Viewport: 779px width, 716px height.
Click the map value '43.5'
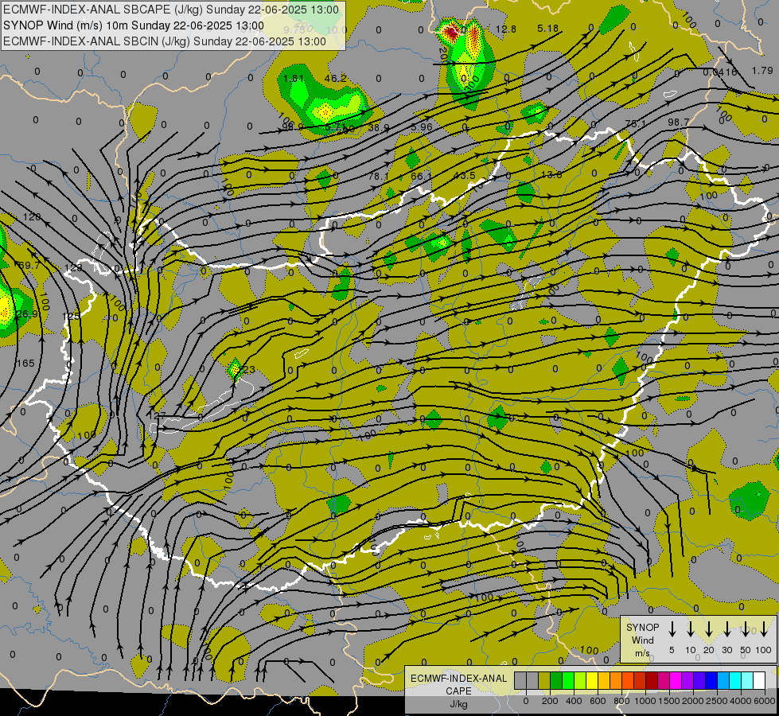click(465, 175)
